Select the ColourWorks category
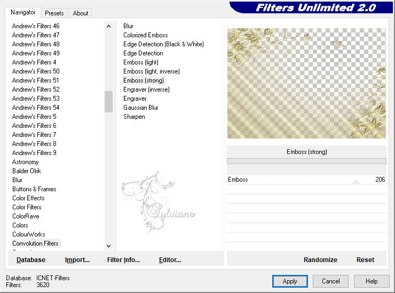395x293 pixels. click(x=29, y=234)
